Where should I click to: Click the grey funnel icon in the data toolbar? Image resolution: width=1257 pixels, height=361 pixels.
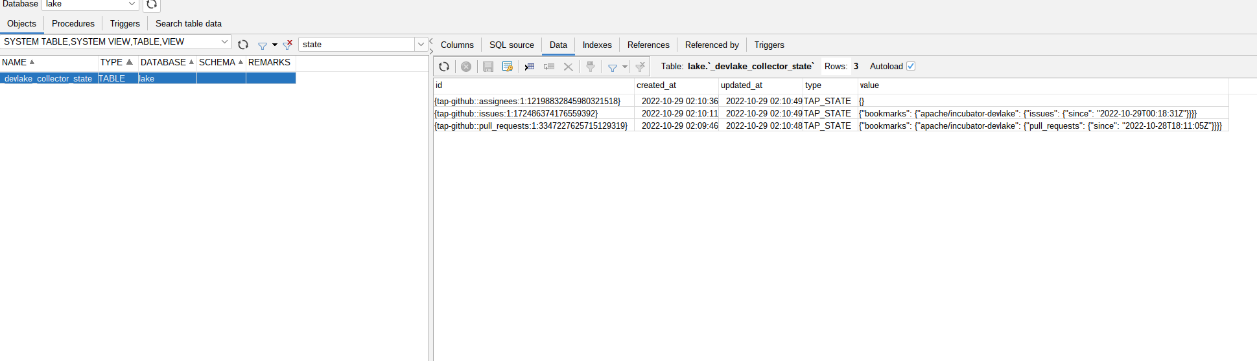point(591,67)
